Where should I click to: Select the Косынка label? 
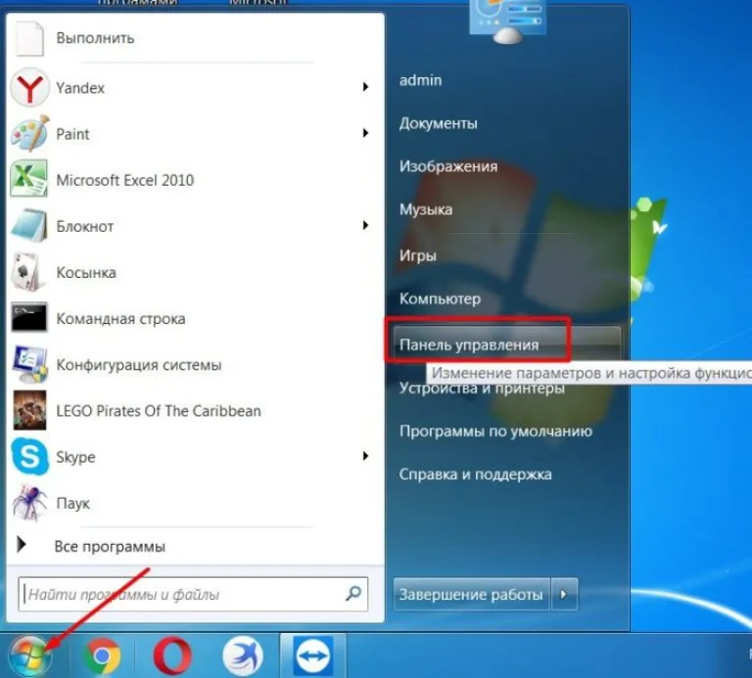click(86, 273)
